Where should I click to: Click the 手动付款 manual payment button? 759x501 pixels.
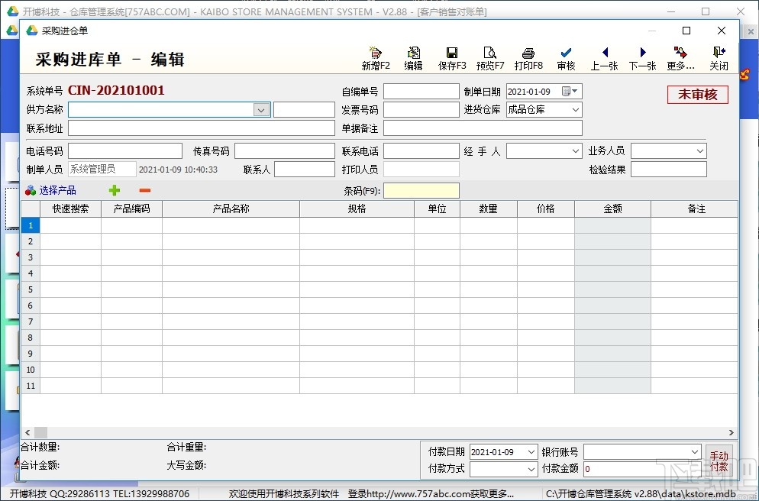click(719, 461)
